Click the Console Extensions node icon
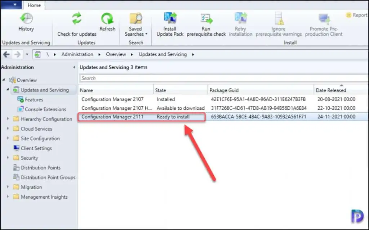The height and width of the screenshot is (230, 369). point(21,109)
